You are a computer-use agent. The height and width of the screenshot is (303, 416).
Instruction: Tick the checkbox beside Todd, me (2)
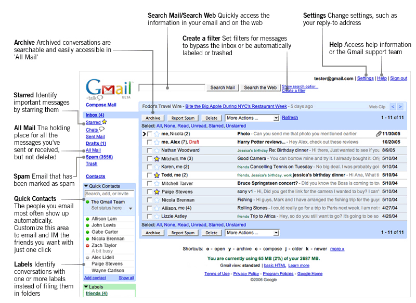(150, 175)
